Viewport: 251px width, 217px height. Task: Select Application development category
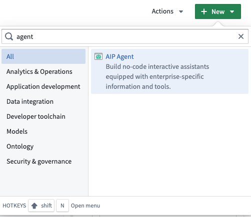click(x=43, y=86)
